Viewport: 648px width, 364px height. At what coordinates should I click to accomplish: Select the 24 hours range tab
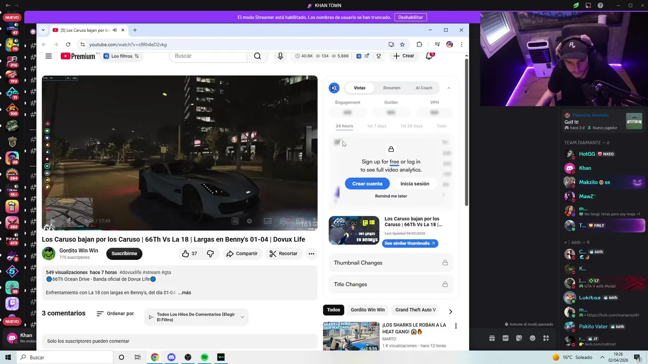(344, 126)
